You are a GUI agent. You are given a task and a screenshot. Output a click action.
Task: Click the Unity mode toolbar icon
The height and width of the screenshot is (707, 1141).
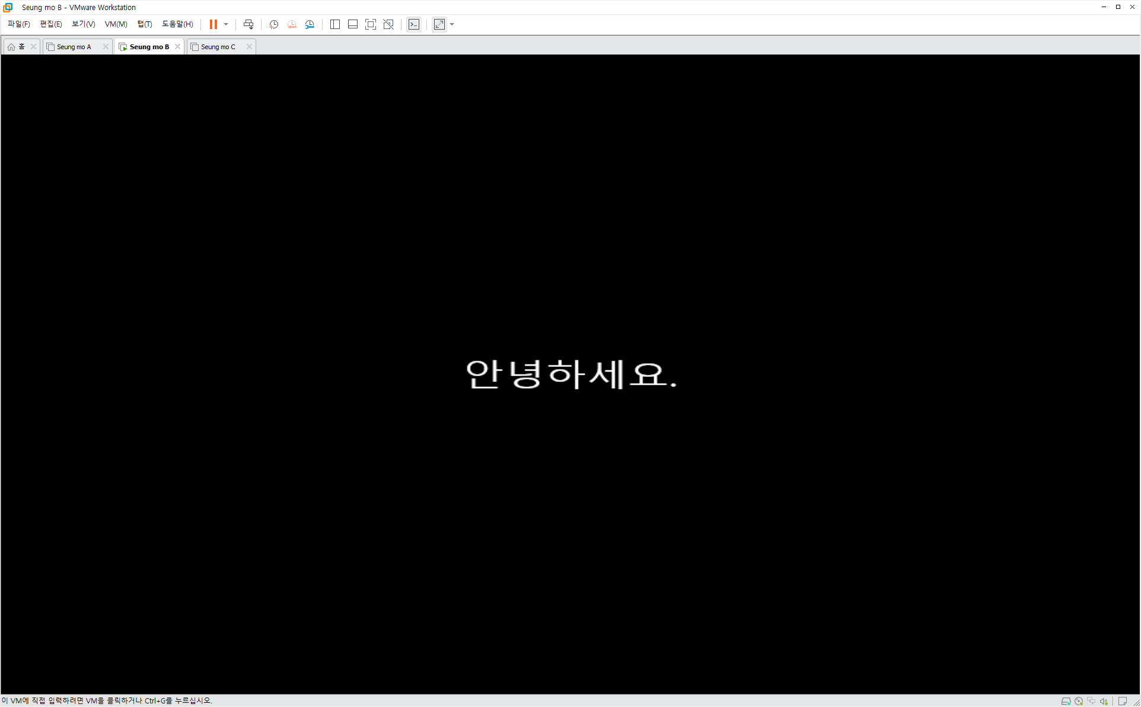click(x=388, y=24)
